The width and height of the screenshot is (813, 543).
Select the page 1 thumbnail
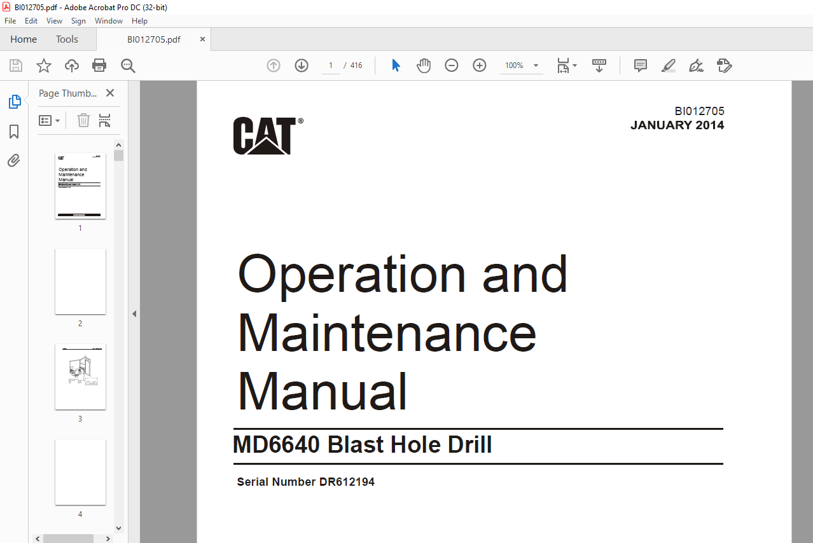[x=80, y=186]
